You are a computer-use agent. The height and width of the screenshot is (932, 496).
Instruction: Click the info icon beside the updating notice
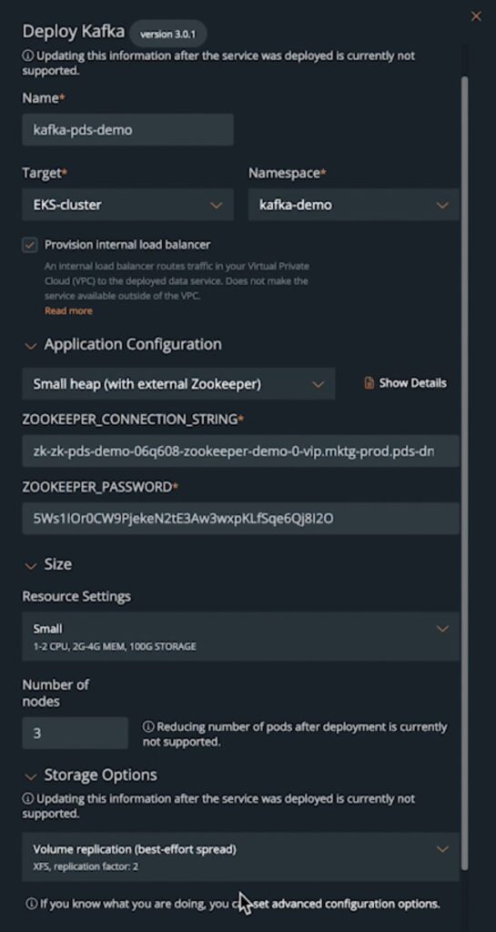pos(28,56)
